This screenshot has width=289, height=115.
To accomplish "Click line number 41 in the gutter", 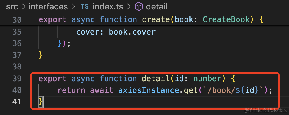I will [17, 102].
